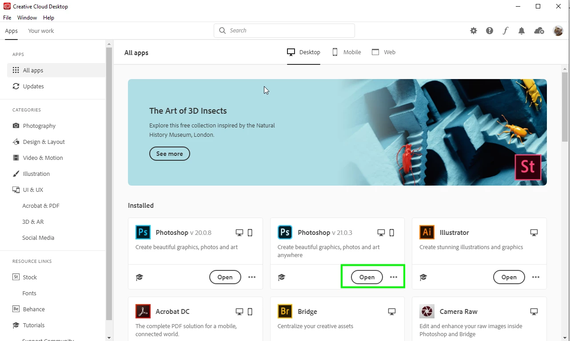The height and width of the screenshot is (341, 570).
Task: Click the Photoshop v 20.0.8 app icon
Action: pos(143,232)
